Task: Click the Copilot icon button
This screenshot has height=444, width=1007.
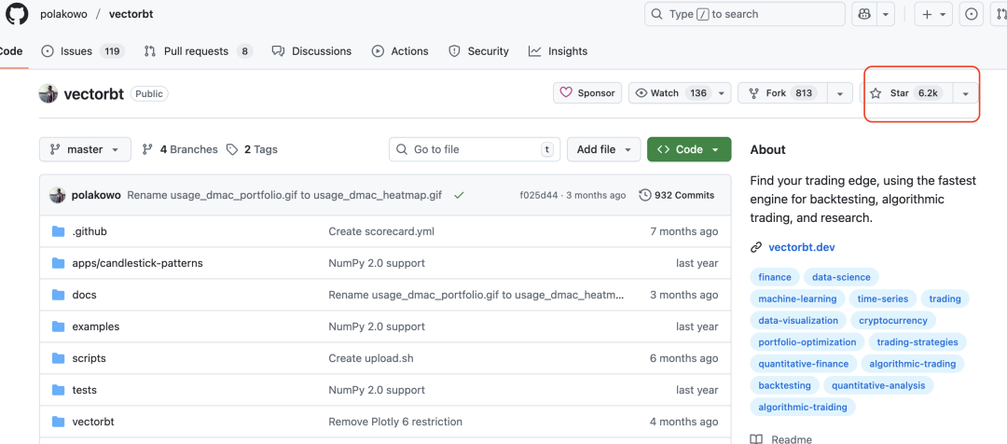Action: 863,14
